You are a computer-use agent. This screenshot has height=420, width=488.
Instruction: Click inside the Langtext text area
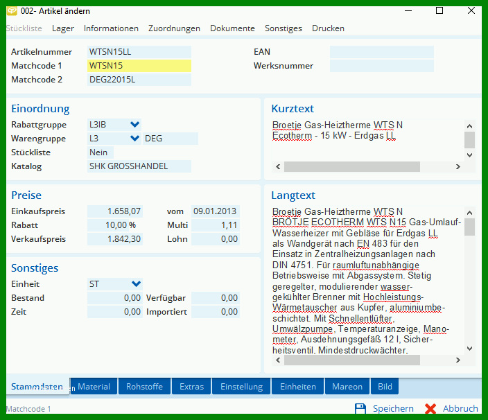tap(368, 280)
